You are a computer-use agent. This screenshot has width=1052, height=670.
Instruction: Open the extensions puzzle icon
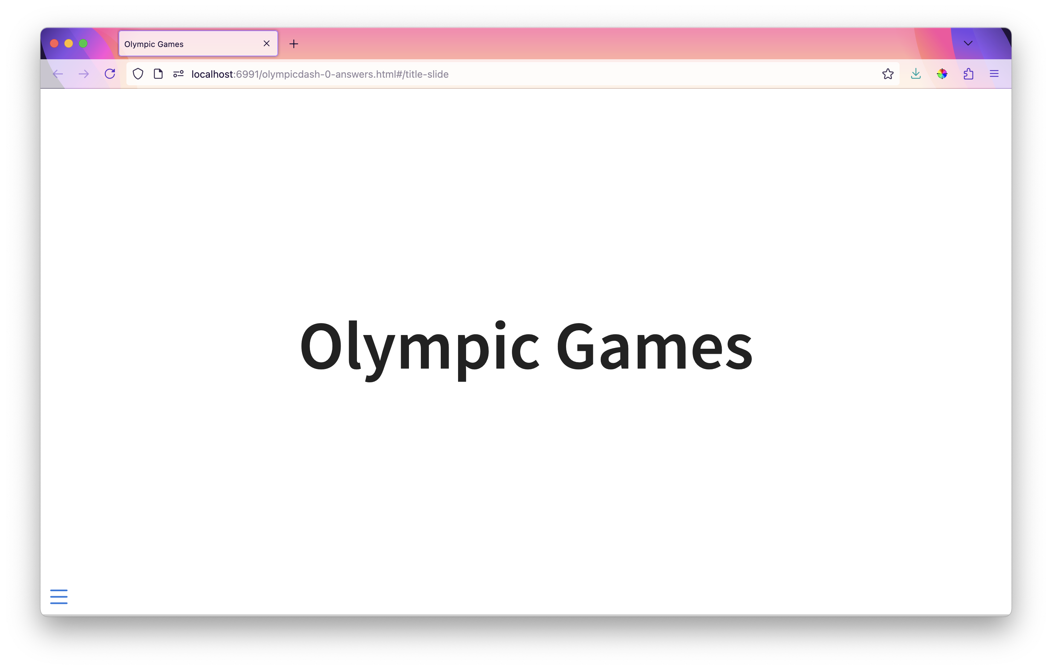tap(968, 74)
